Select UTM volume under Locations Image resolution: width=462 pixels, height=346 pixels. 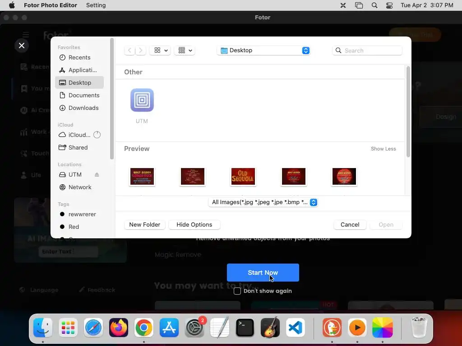(74, 174)
